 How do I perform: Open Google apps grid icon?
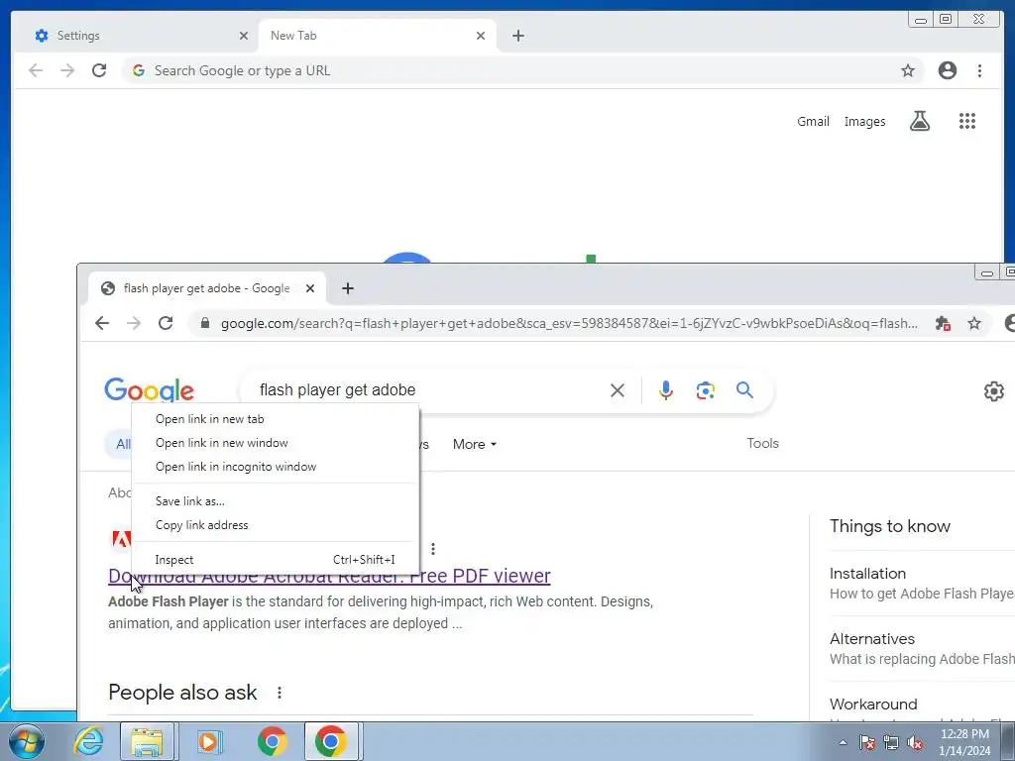[x=967, y=121]
